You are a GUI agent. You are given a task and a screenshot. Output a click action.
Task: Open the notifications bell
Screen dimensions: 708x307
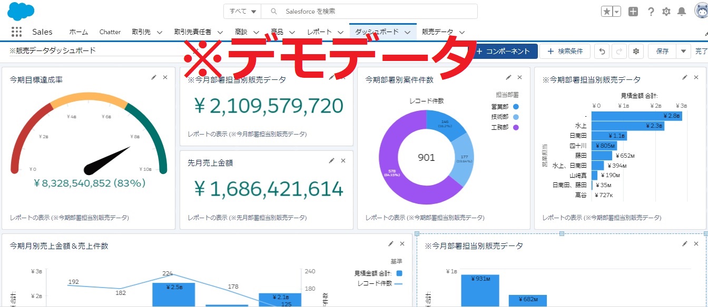682,12
